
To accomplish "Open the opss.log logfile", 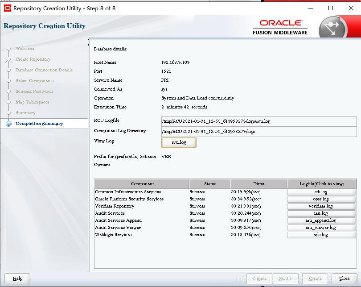I will click(321, 199).
